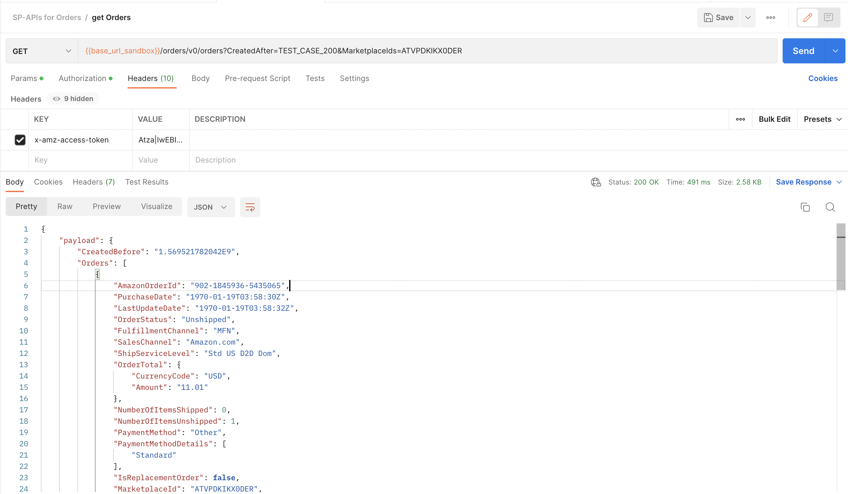Click the "Amount": "11.01" line

(170, 388)
